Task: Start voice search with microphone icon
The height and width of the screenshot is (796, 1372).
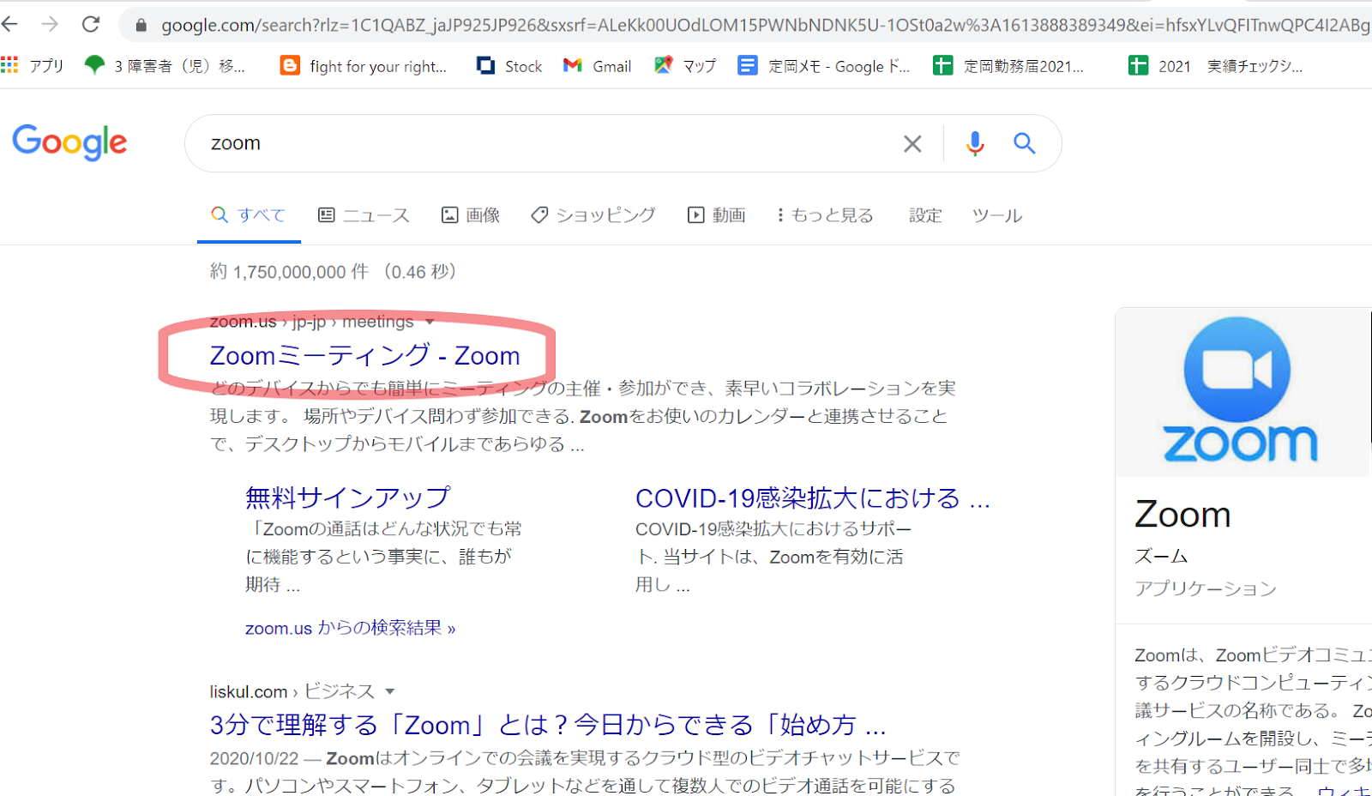Action: tap(975, 143)
